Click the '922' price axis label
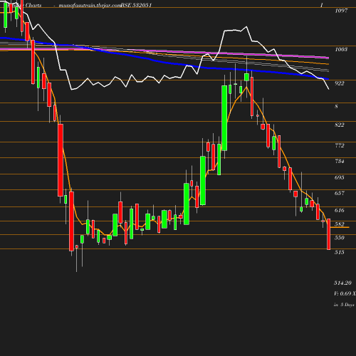356x356 pixels. click(340, 83)
